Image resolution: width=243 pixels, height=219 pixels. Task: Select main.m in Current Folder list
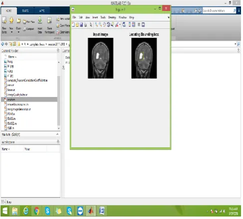coord(29,100)
